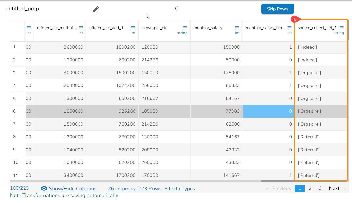Click the 3 Data Types label
The width and height of the screenshot is (352, 203).
click(180, 189)
